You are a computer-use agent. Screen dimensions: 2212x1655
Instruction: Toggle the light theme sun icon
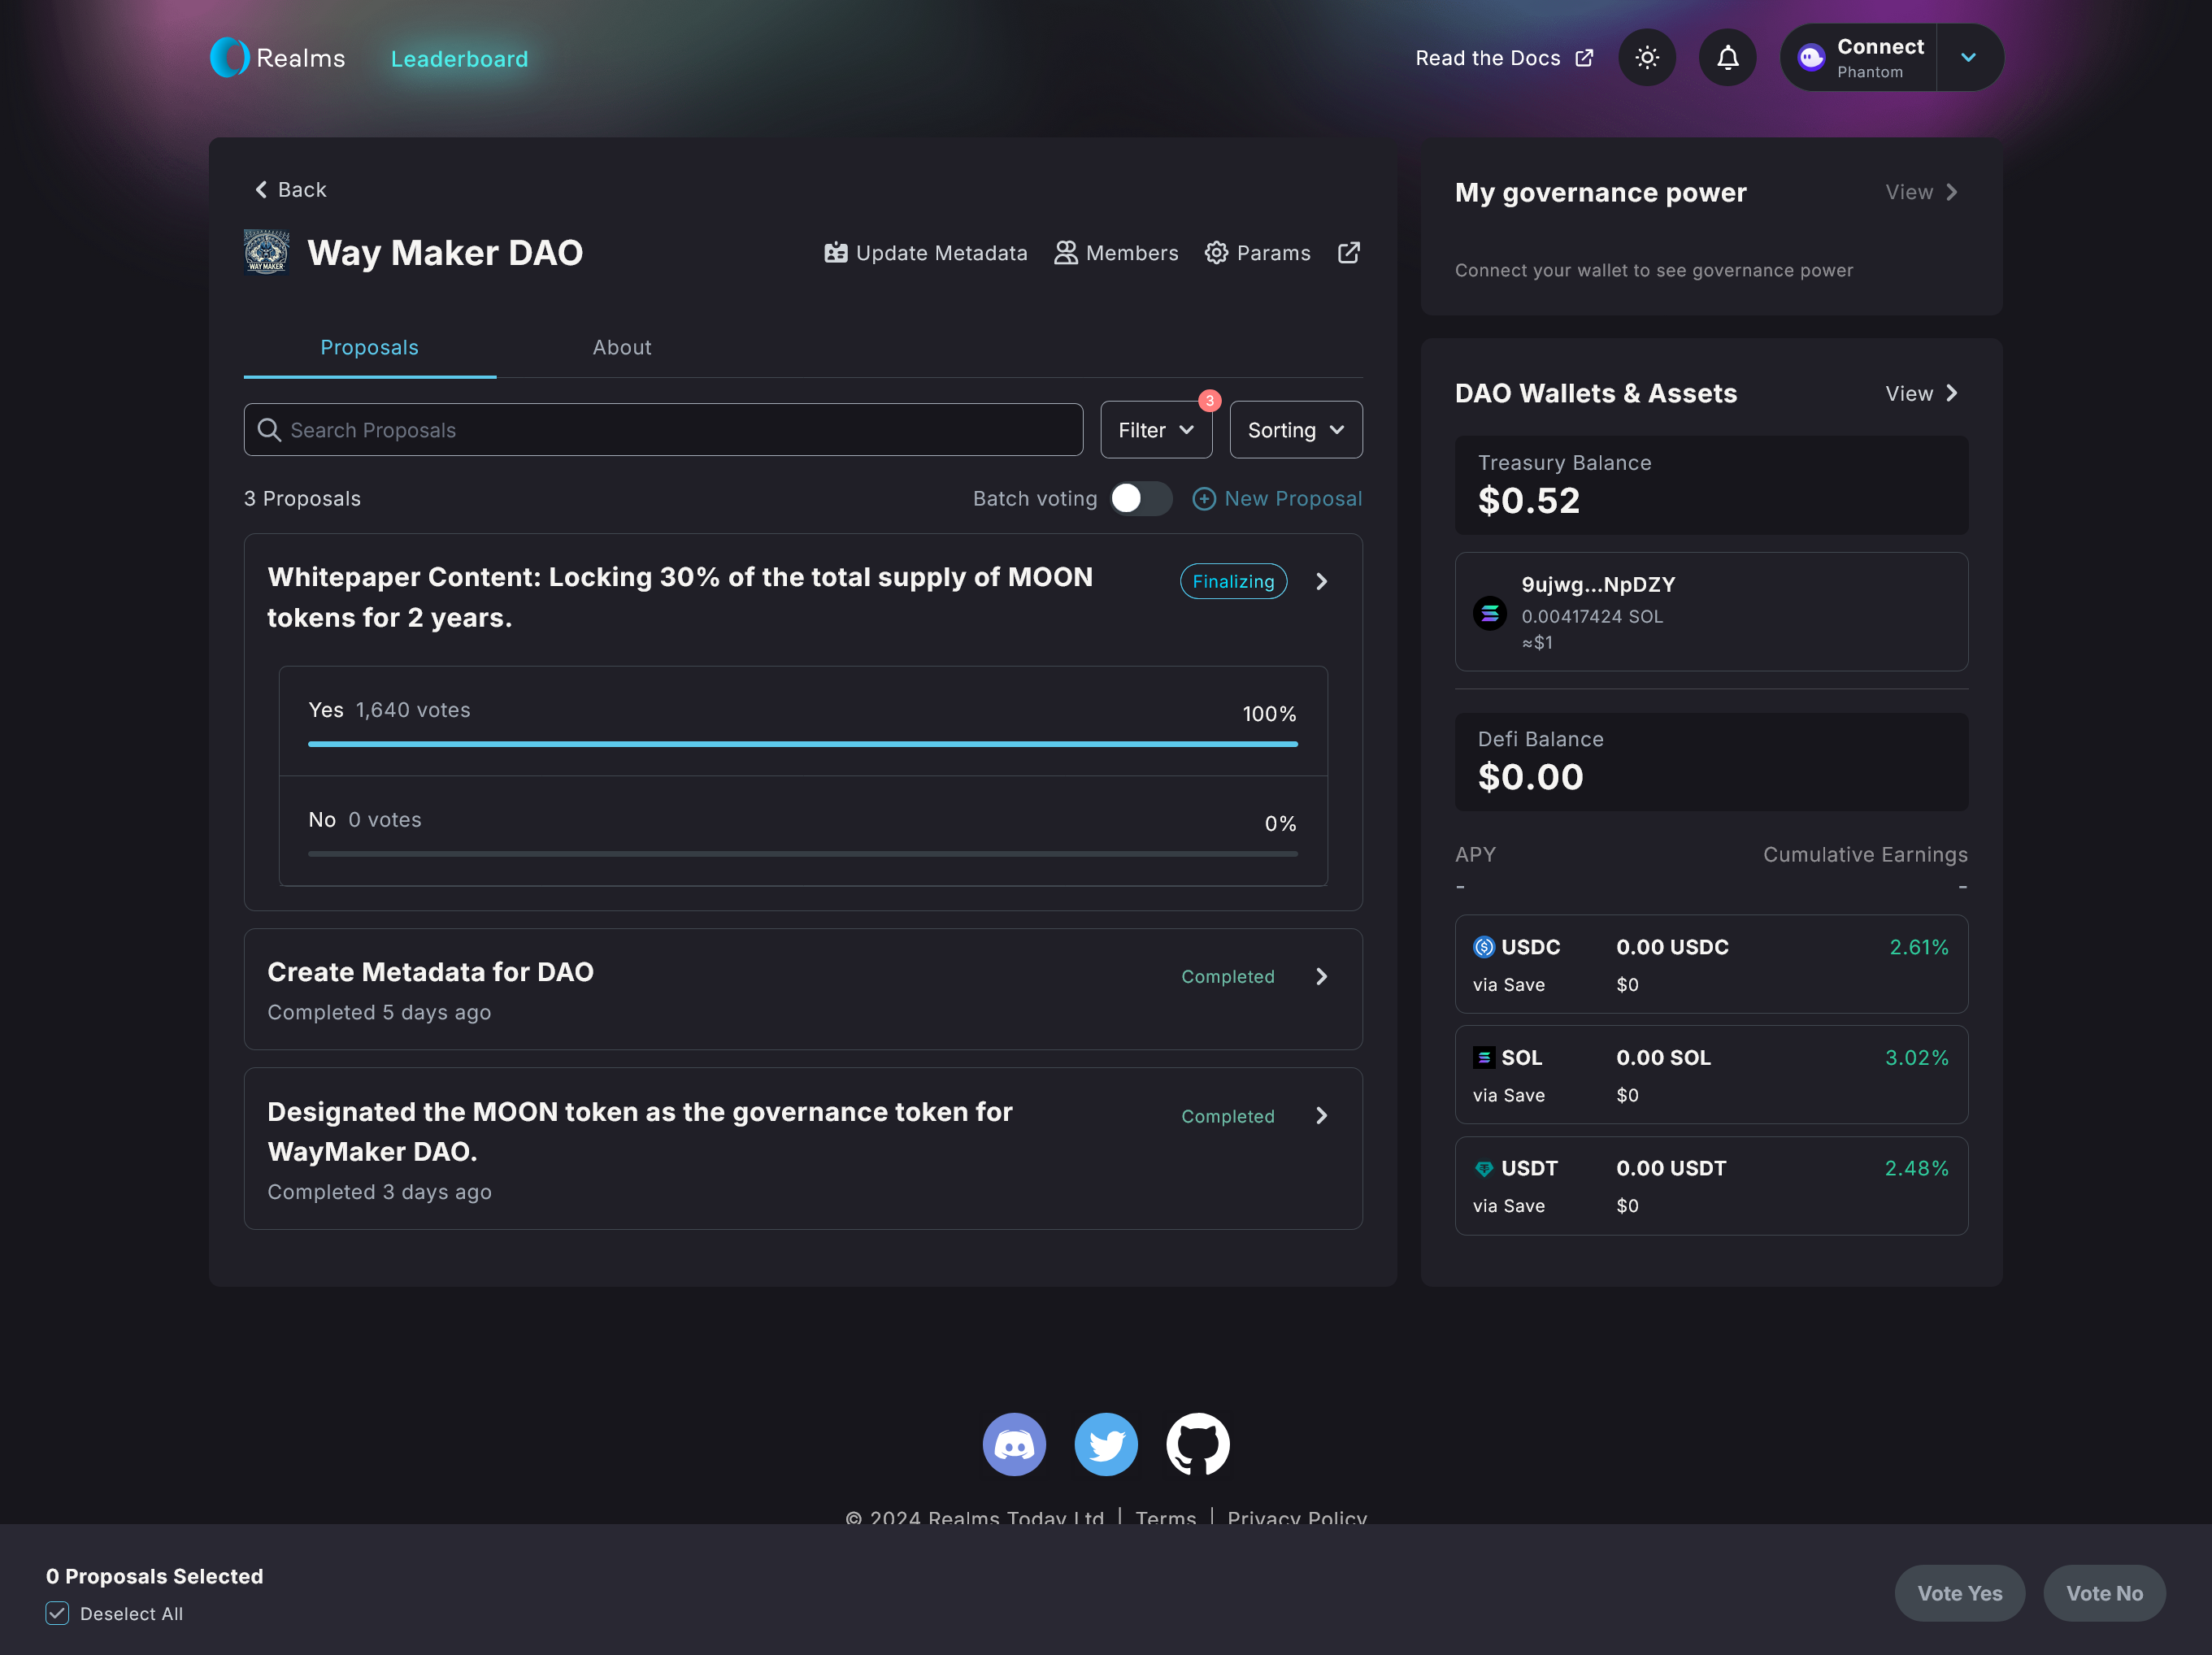[x=1647, y=58]
